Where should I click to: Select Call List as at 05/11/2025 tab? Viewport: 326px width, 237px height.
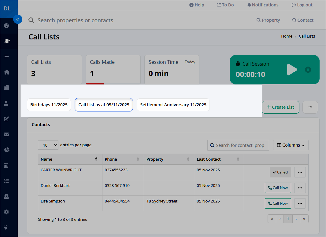[104, 105]
